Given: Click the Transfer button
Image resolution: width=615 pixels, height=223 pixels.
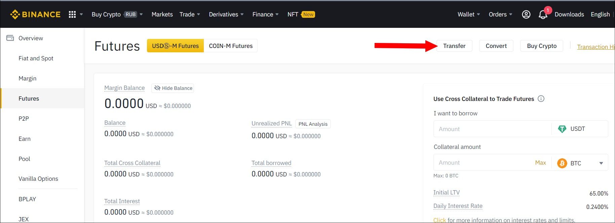Looking at the screenshot, I should [x=454, y=46].
